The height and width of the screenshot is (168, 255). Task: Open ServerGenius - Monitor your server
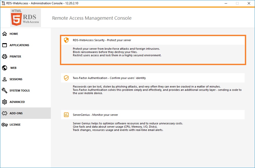pyautogui.click(x=153, y=115)
